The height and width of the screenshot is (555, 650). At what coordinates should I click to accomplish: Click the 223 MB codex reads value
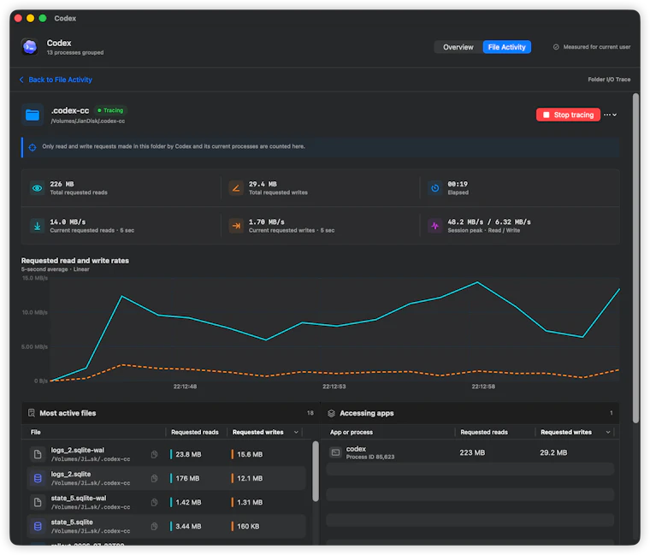point(472,452)
